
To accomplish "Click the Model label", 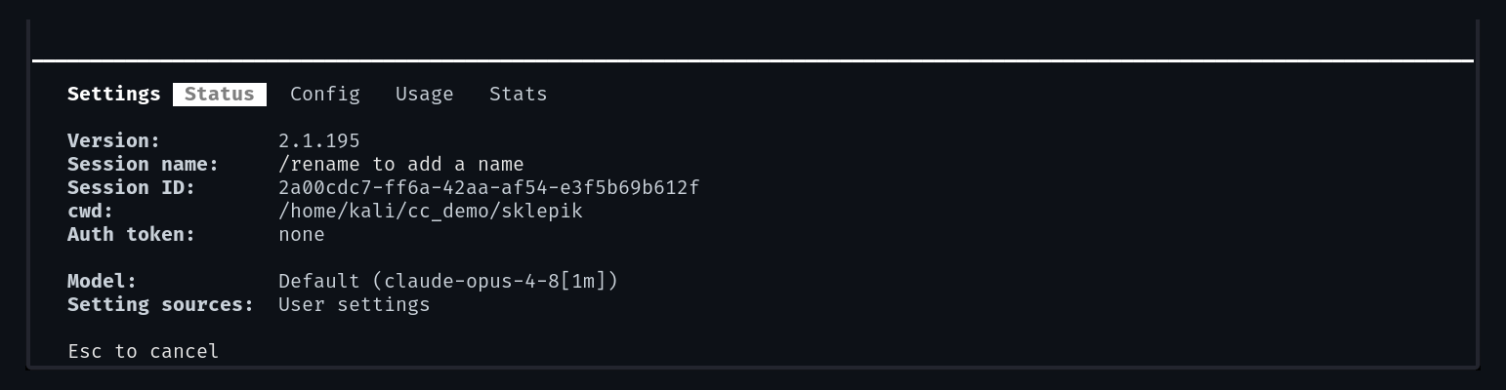I will 103,282.
